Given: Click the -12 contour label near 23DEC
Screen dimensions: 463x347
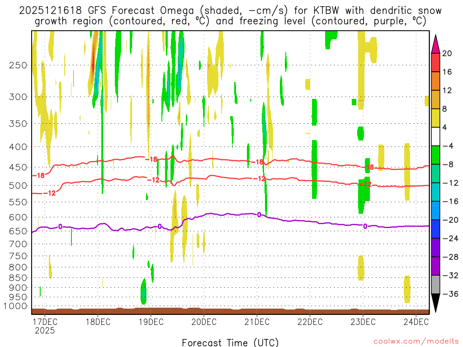Looking at the screenshot, I should tap(365, 184).
